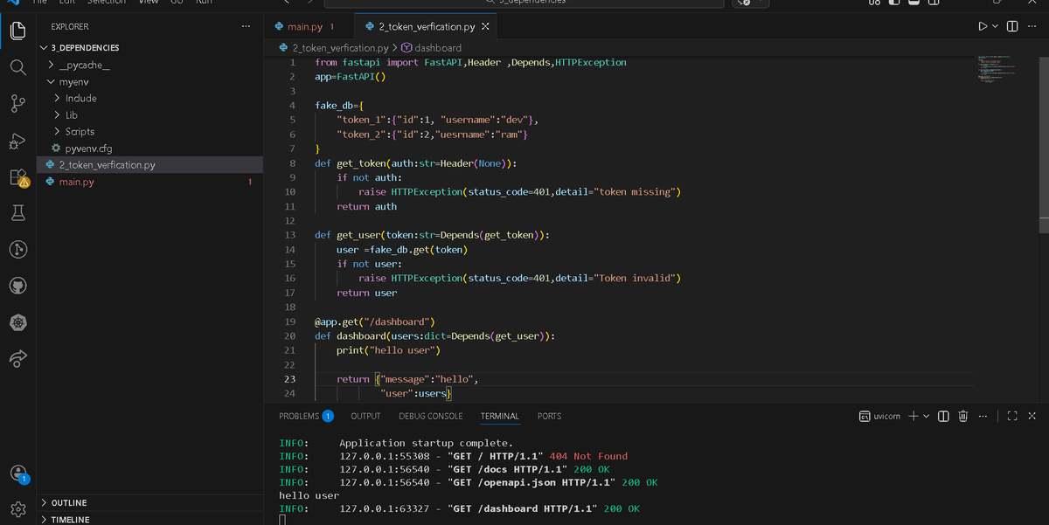Click the "404 Not Found" terminal entry
Image resolution: width=1049 pixels, height=525 pixels.
click(x=588, y=456)
